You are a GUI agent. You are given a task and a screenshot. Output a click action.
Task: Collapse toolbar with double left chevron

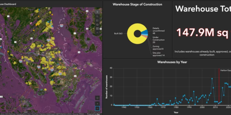(x=97, y=33)
